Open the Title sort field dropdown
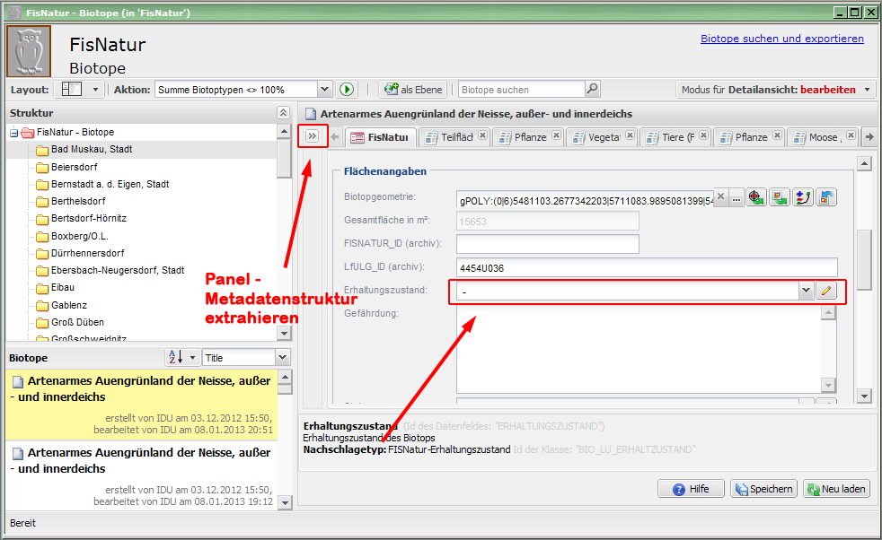The height and width of the screenshot is (540, 882). pos(282,358)
